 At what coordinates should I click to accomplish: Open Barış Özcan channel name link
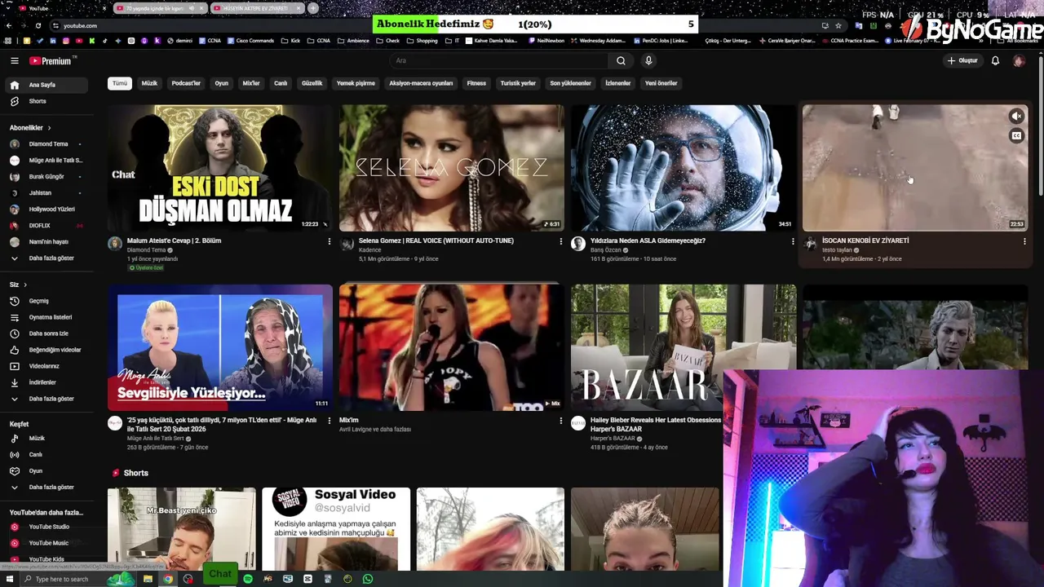click(x=606, y=250)
